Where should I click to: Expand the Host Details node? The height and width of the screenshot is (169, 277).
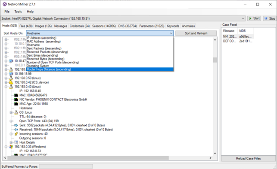pyautogui.click(x=11, y=142)
